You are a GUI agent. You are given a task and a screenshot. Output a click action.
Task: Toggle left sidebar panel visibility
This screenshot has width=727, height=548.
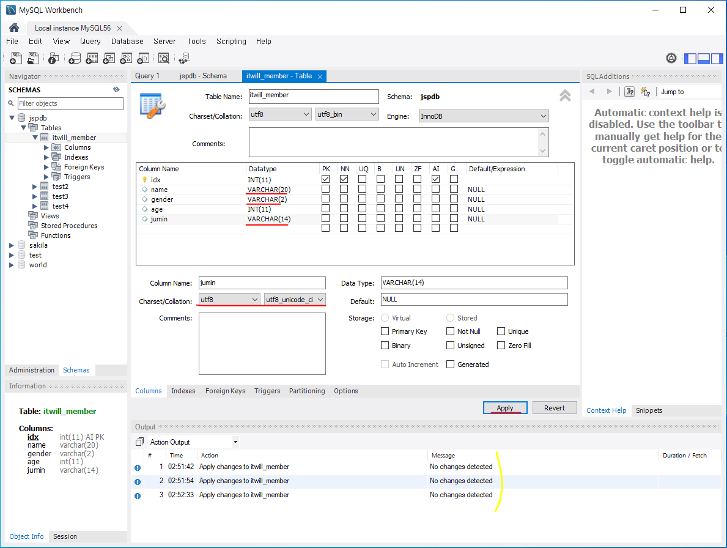pyautogui.click(x=690, y=59)
